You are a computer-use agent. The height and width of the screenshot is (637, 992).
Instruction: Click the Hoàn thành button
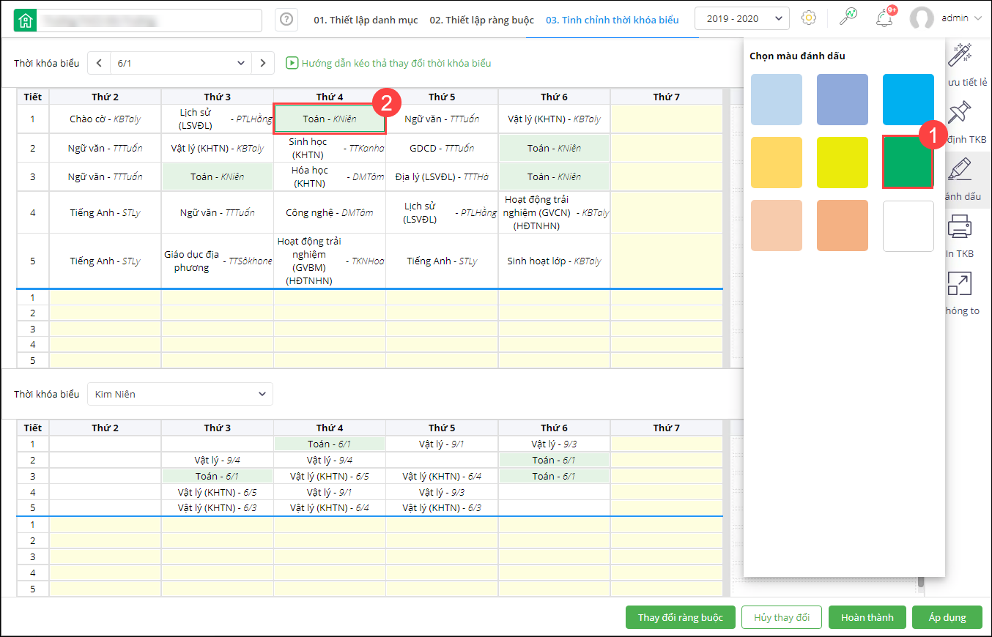867,617
